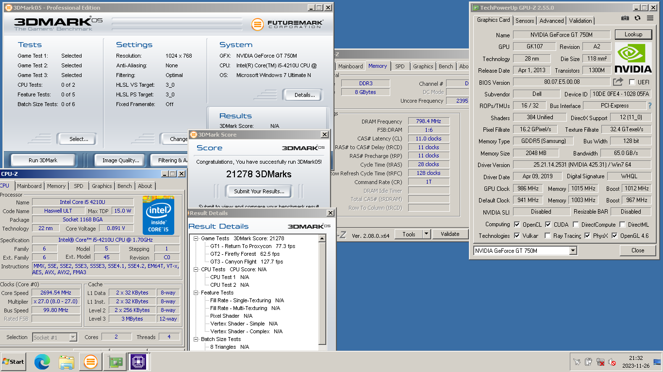Click the 3DMark05 title bar app icon
Screen dimensions: 663x372
click(9, 8)
